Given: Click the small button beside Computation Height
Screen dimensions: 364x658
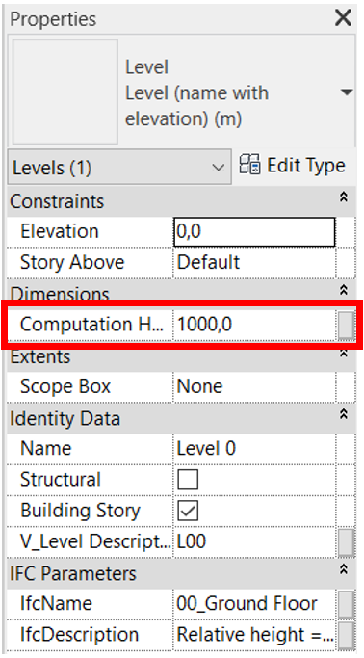Looking at the screenshot, I should pyautogui.click(x=347, y=325).
